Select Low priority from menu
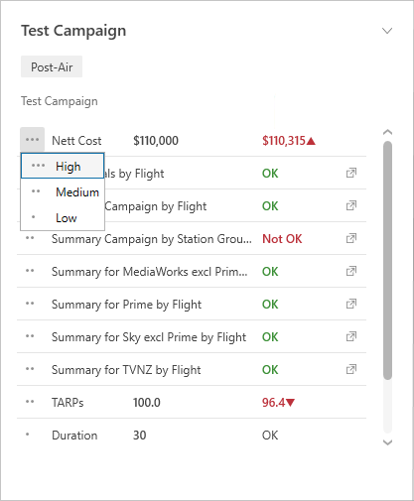This screenshot has width=414, height=501. tap(63, 217)
